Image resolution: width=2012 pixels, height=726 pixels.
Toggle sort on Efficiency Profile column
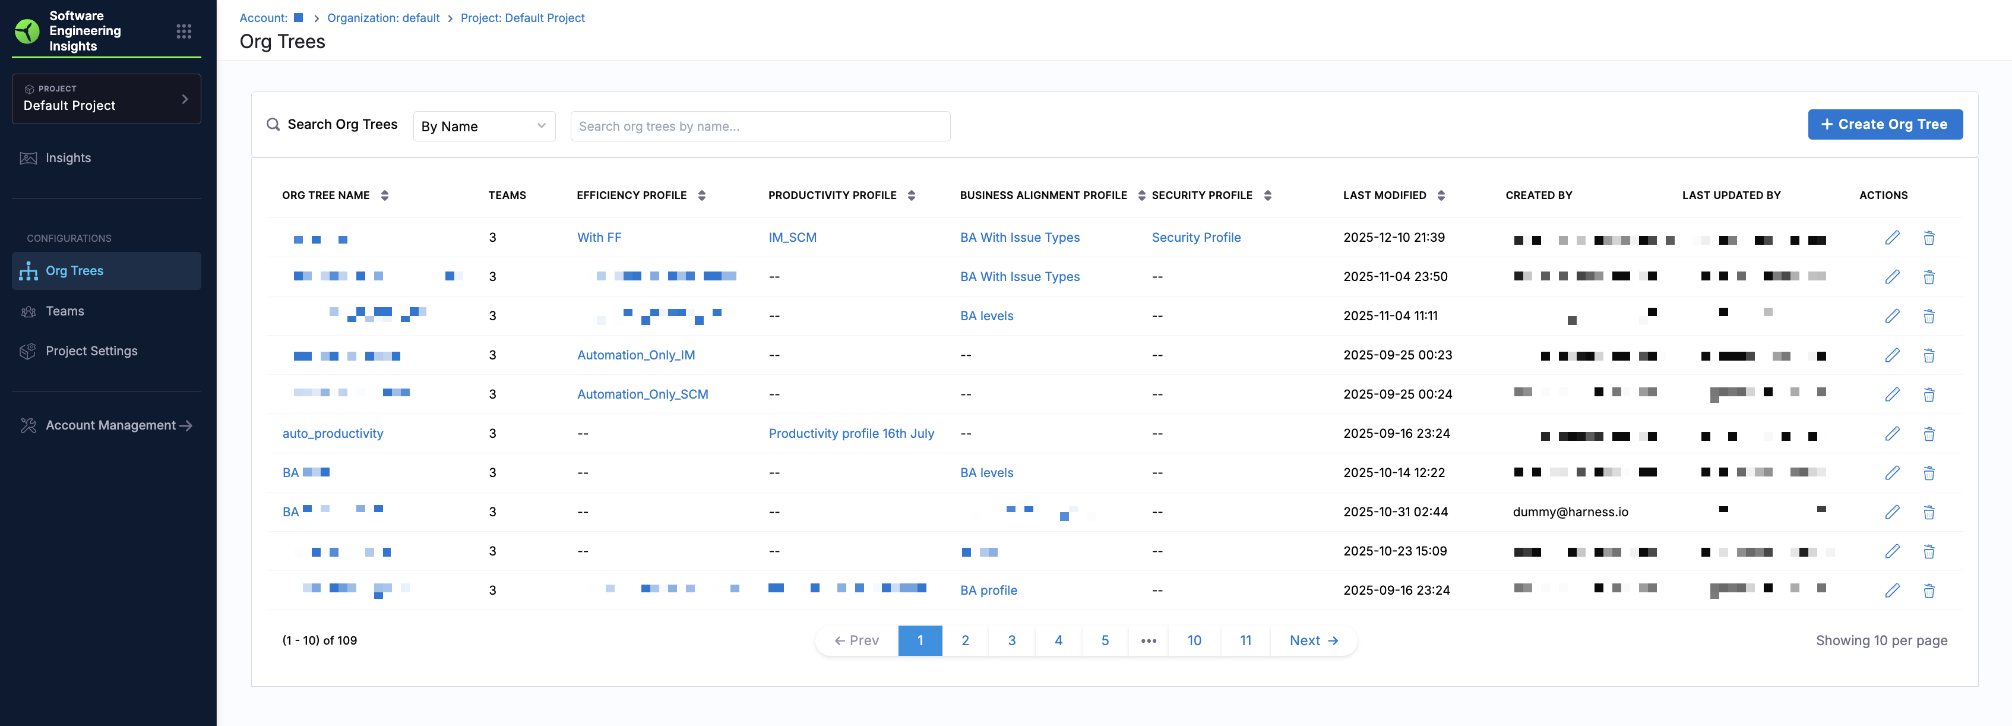[701, 195]
